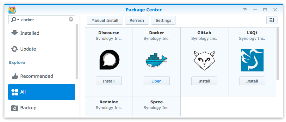
Task: Refresh the package list
Action: [x=137, y=21]
